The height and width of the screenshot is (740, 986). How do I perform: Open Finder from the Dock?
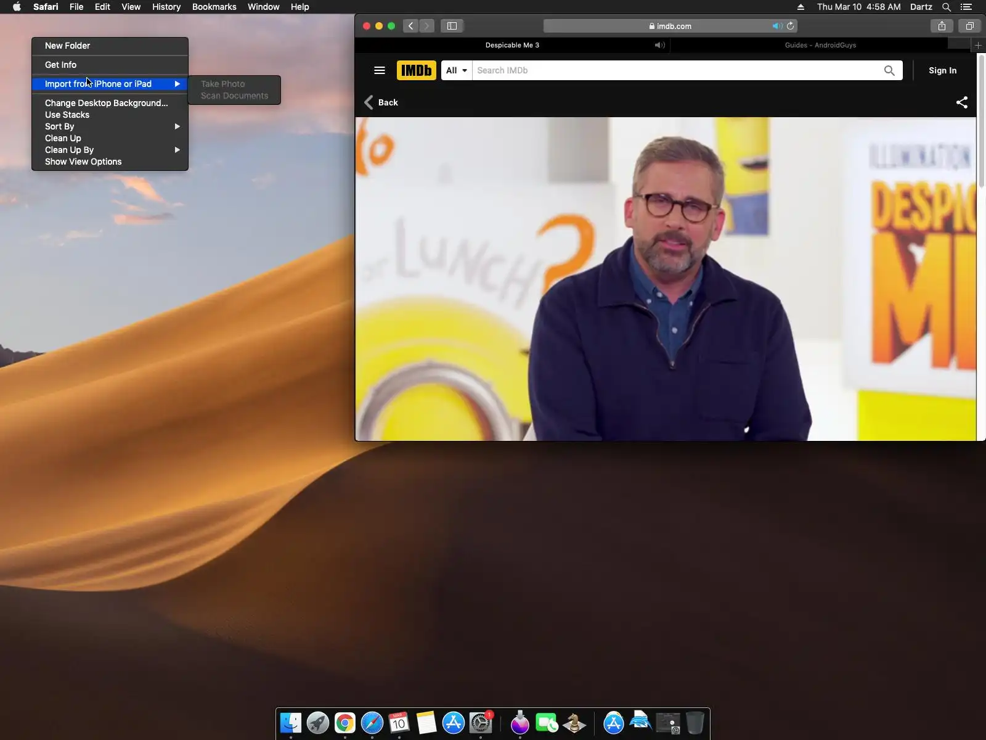coord(291,723)
